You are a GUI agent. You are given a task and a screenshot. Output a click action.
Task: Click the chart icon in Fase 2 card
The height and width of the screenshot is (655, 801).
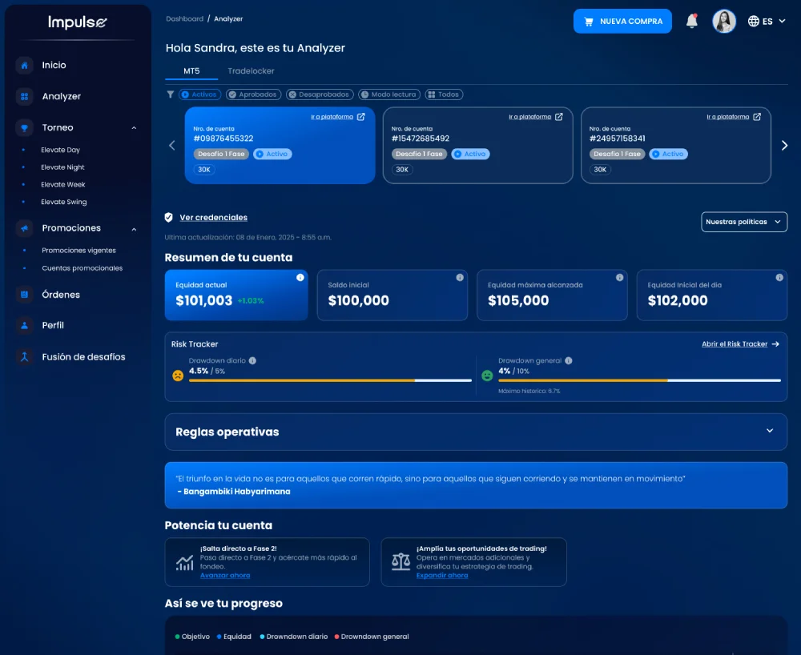coord(185,562)
